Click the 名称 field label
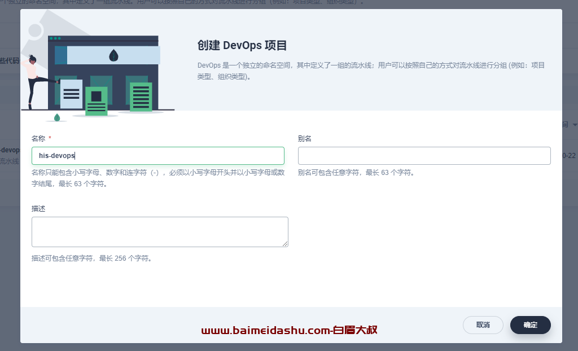This screenshot has width=578, height=351. click(x=38, y=139)
